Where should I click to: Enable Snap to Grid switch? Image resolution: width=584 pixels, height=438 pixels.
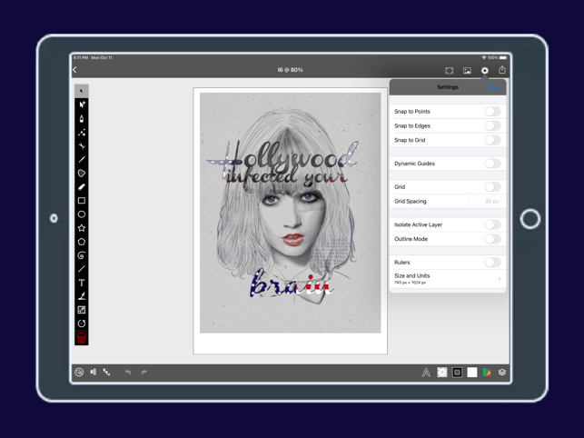492,140
